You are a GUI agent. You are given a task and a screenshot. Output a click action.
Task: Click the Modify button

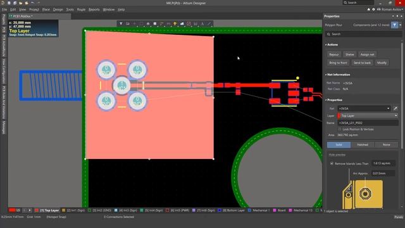382,63
